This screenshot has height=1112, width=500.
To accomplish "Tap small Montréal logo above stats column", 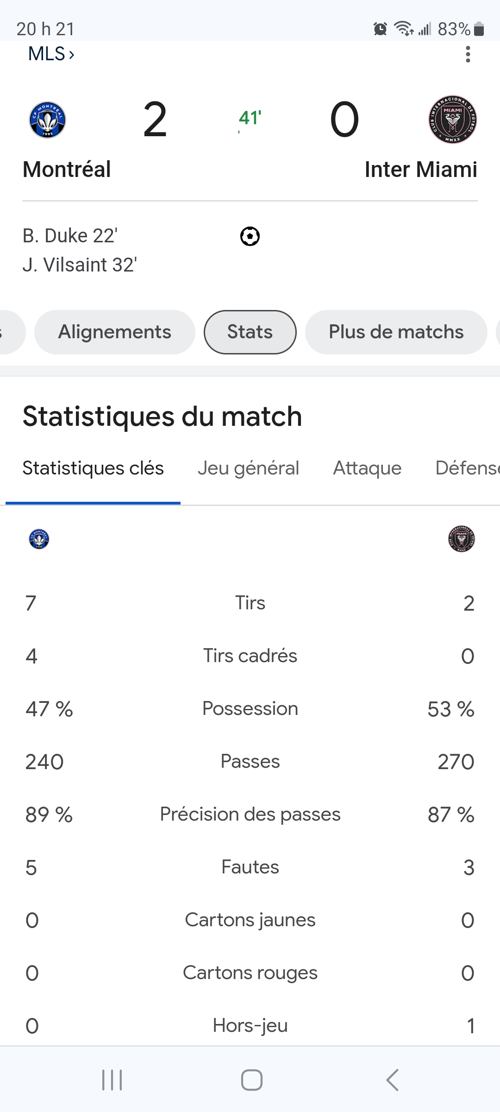I will (x=39, y=539).
